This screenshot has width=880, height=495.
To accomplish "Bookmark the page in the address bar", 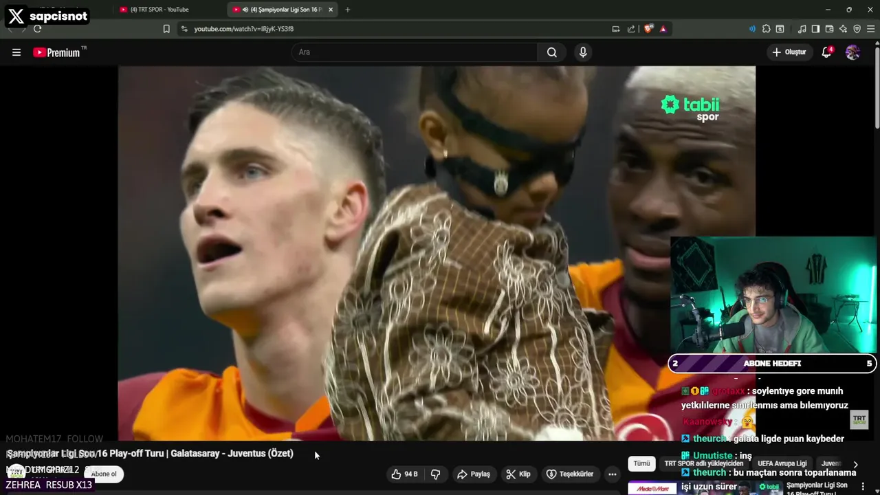I will coord(166,29).
